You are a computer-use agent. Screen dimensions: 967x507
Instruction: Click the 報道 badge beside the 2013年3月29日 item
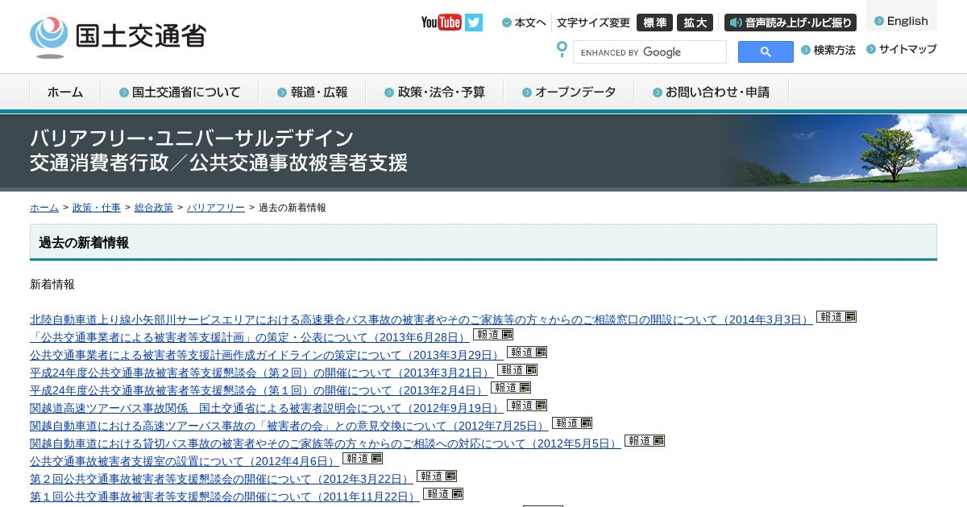click(527, 352)
